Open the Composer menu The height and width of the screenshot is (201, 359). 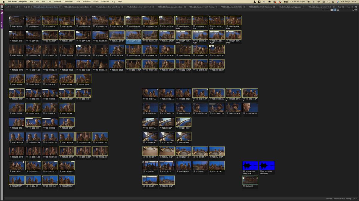68,2
